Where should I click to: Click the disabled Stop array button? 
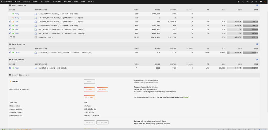click(x=89, y=81)
